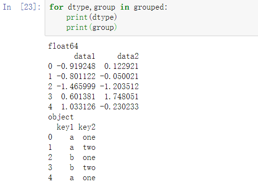
Task: Click the In [23] cell prompt
Action: coord(22,7)
